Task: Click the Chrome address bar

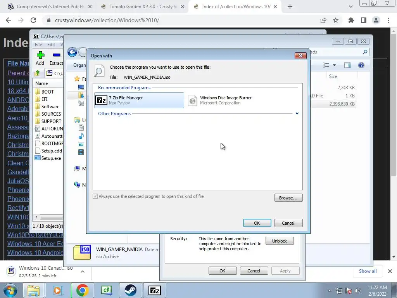Action: tap(182, 20)
